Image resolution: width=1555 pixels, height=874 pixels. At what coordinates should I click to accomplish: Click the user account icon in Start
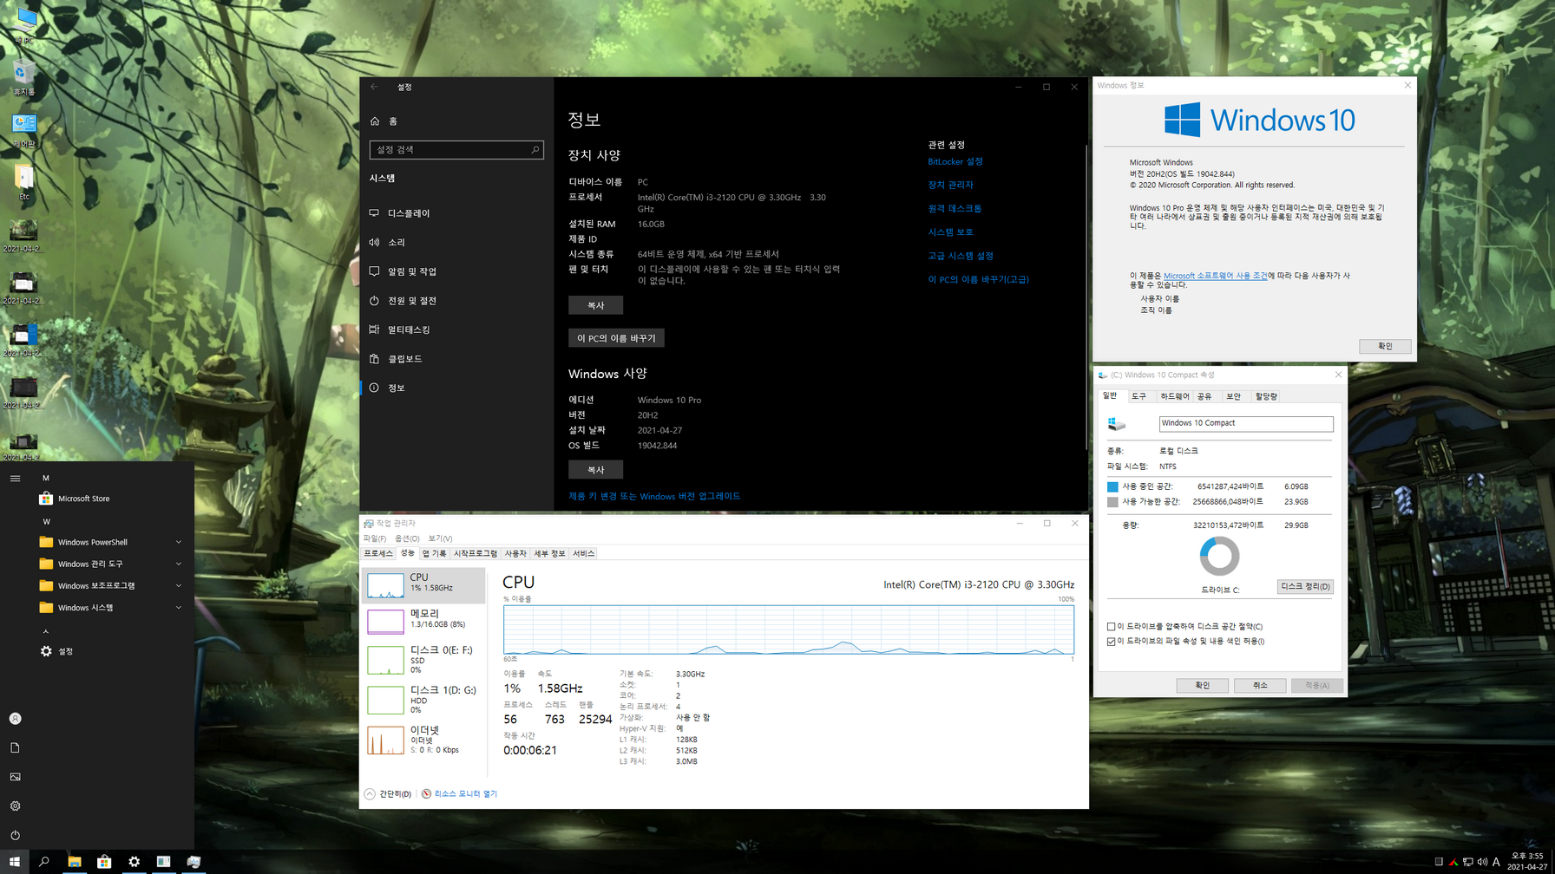15,719
